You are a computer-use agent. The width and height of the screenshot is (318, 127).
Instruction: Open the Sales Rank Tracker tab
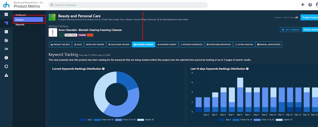pyautogui.click(x=119, y=45)
